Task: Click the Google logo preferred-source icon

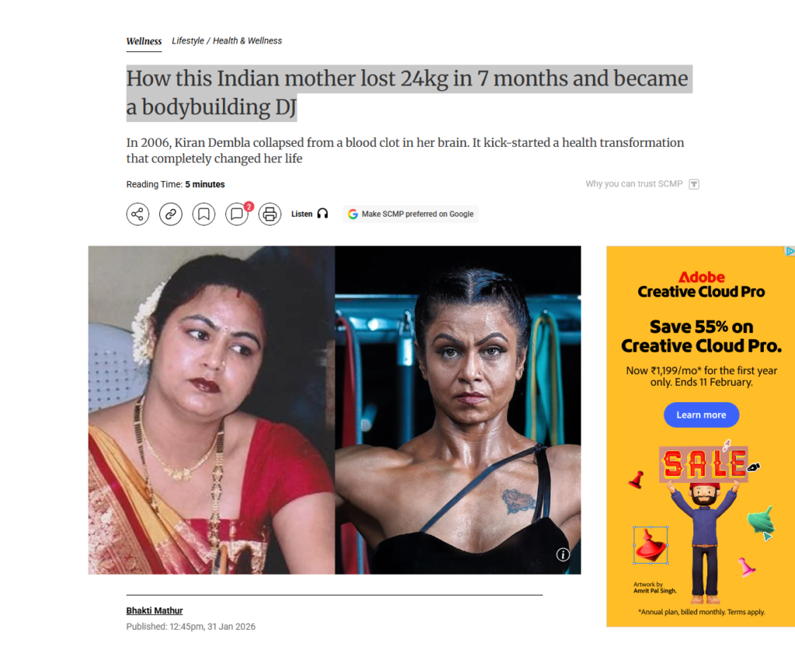Action: point(353,214)
